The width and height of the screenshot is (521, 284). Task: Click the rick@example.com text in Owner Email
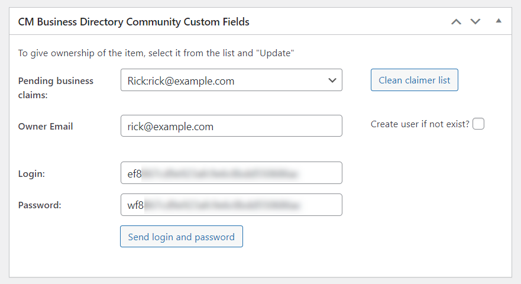coord(170,127)
